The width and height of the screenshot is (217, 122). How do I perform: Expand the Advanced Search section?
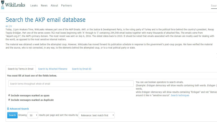pos(19,109)
